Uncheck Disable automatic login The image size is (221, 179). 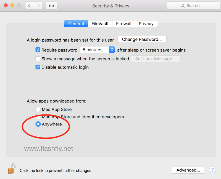(x=38, y=67)
